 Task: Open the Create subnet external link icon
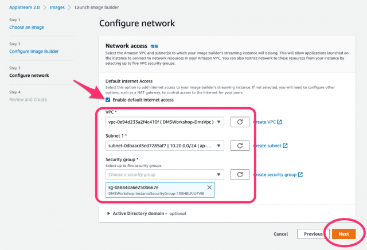(285, 146)
